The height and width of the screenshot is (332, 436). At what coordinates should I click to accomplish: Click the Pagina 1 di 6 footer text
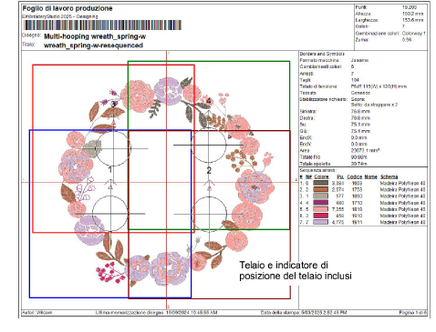[x=413, y=312]
